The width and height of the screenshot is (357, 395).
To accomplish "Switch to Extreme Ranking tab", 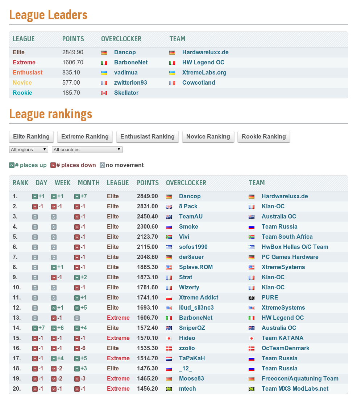I will click(85, 136).
